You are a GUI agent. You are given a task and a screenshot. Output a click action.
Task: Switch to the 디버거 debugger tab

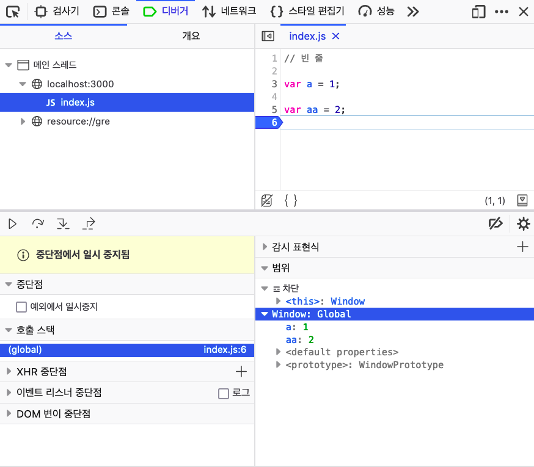(x=166, y=12)
